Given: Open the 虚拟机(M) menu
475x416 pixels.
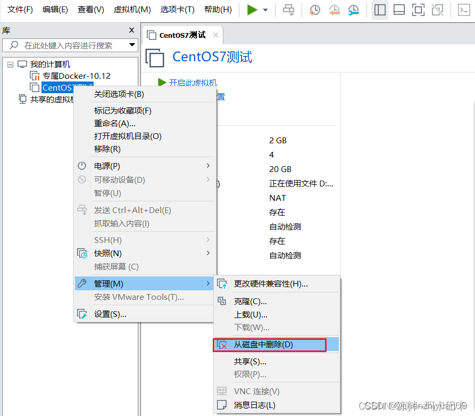Looking at the screenshot, I should click(132, 10).
